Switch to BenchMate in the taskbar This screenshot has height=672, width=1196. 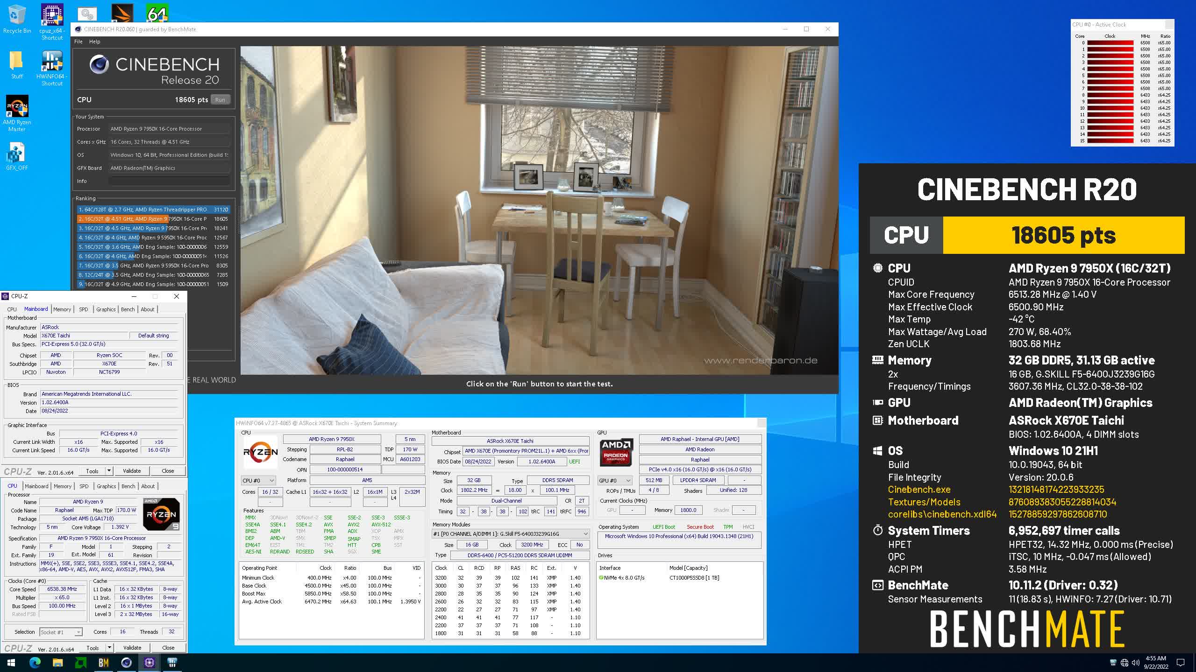point(103,662)
